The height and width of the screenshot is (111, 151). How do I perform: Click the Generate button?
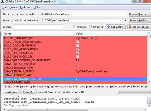pyautogui.click(x=28, y=92)
